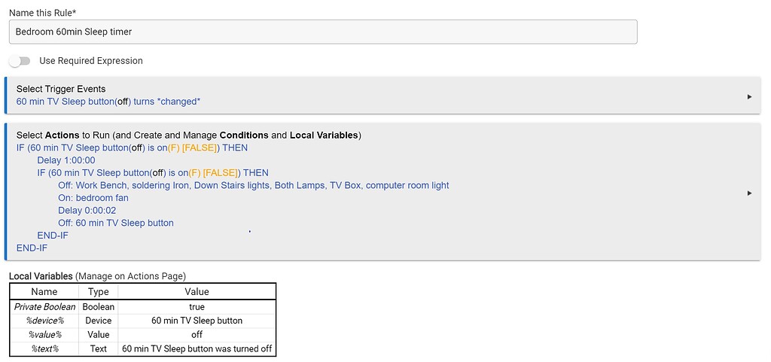Click the rule name input field
Screen dimensions: 771x362
pos(324,32)
